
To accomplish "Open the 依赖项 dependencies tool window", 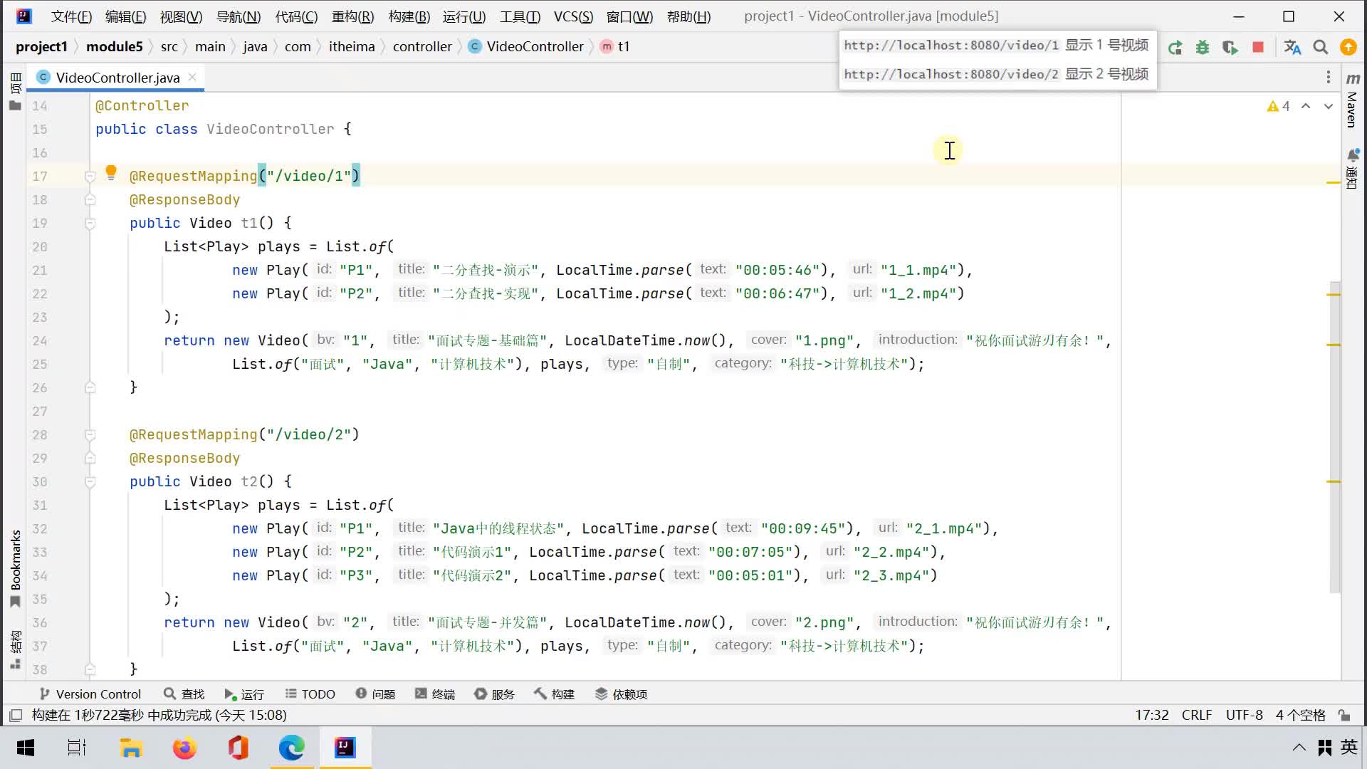I will coord(621,694).
